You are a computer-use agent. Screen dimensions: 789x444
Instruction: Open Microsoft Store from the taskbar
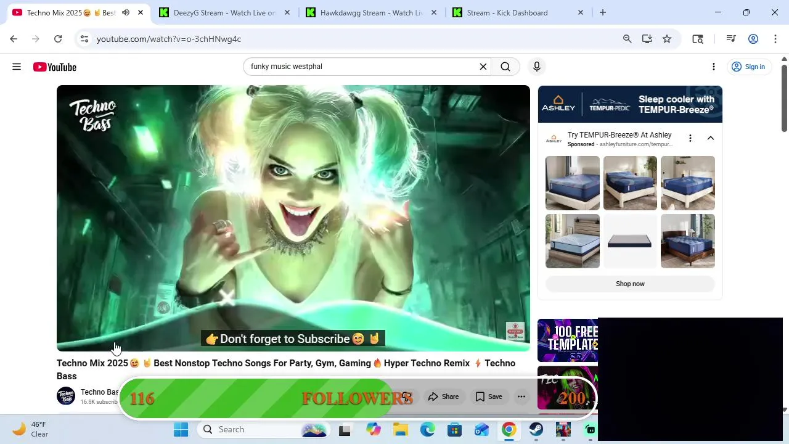(x=454, y=429)
